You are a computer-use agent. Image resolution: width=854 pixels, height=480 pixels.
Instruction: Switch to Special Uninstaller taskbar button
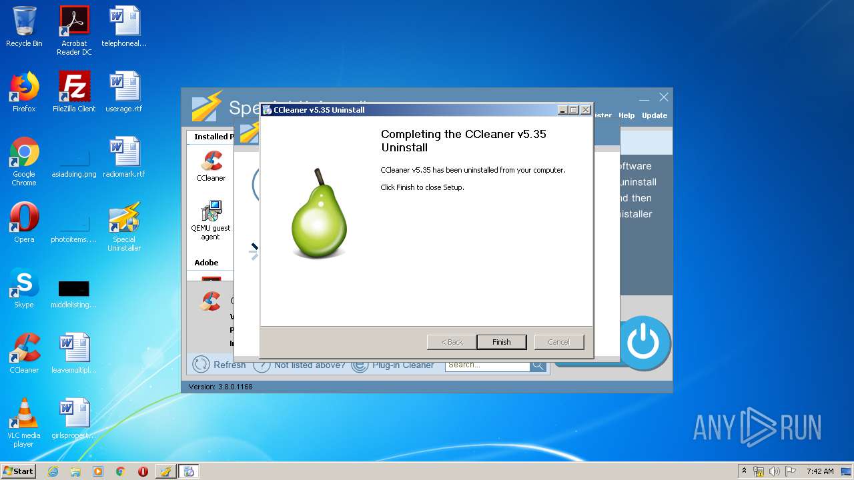pos(165,471)
